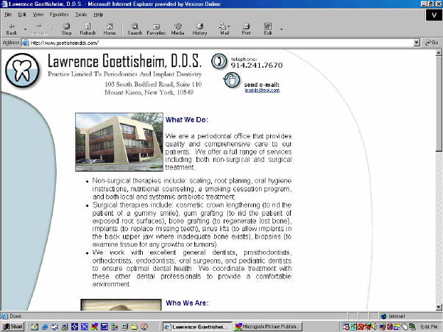This screenshot has height=332, width=443.
Task: Click the Edit toolbar icon
Action: click(x=268, y=29)
